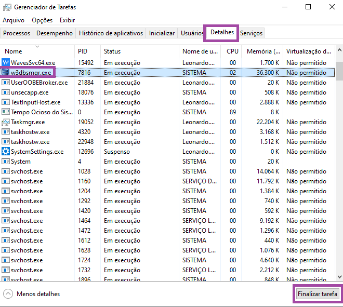Click the System process icon
Screen dimensions: 343x307
6,162
